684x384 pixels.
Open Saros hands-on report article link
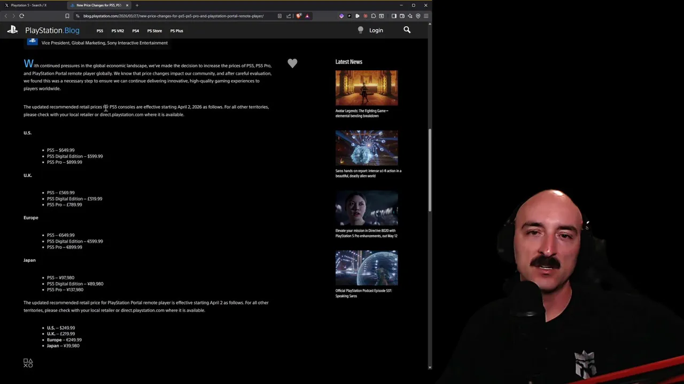click(368, 173)
